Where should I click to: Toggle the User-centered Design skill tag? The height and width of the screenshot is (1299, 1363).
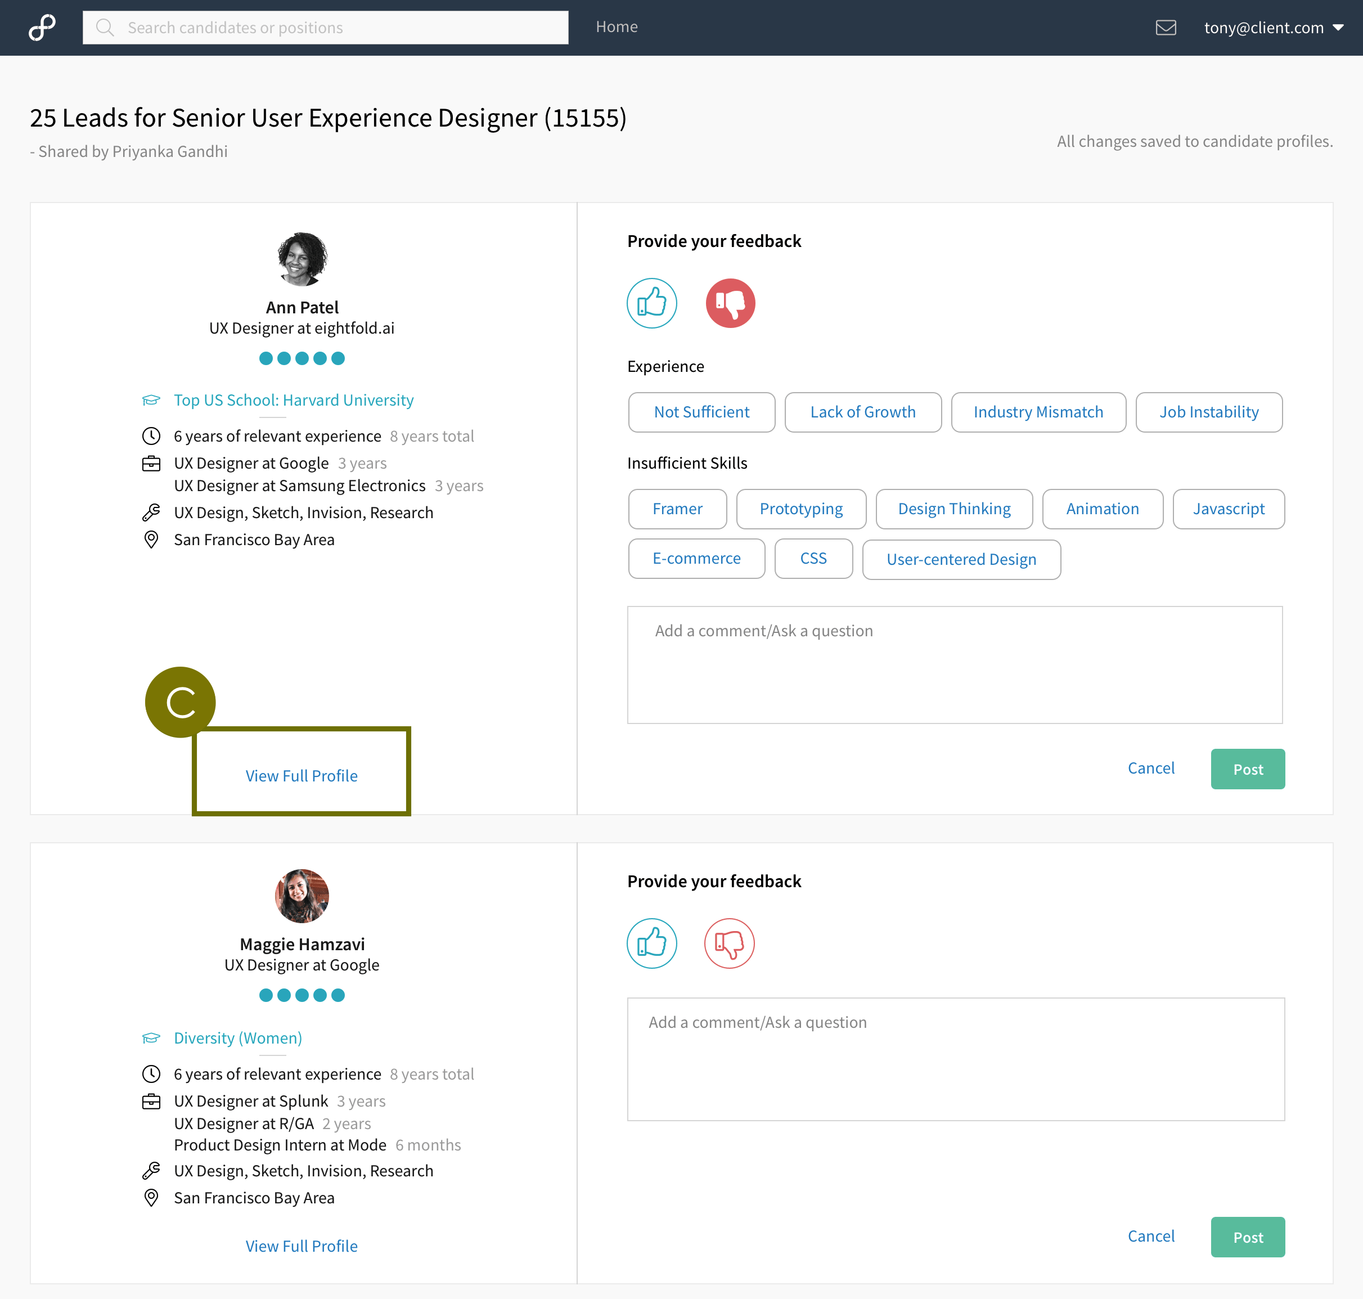pyautogui.click(x=961, y=559)
